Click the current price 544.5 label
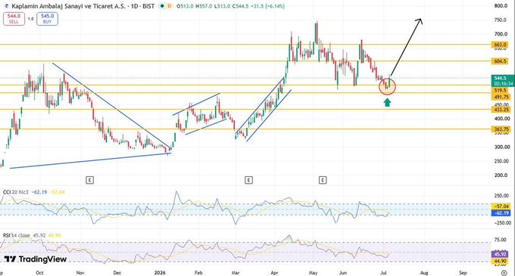This screenshot has height=276, width=515. [503, 81]
